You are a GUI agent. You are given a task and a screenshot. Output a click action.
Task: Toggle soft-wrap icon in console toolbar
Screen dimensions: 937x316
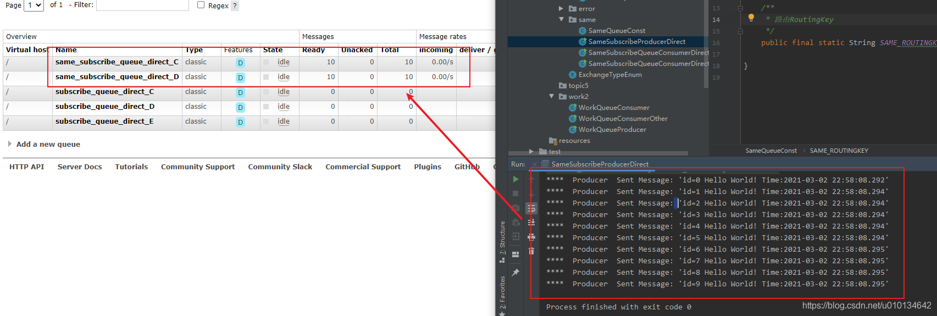(x=531, y=208)
